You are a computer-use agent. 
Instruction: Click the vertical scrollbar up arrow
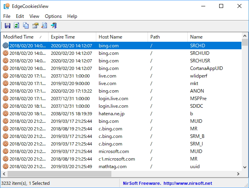[x=245, y=36]
